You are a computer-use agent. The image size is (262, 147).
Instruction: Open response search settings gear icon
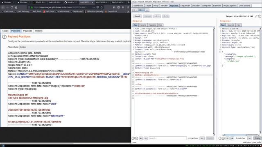coord(223,138)
